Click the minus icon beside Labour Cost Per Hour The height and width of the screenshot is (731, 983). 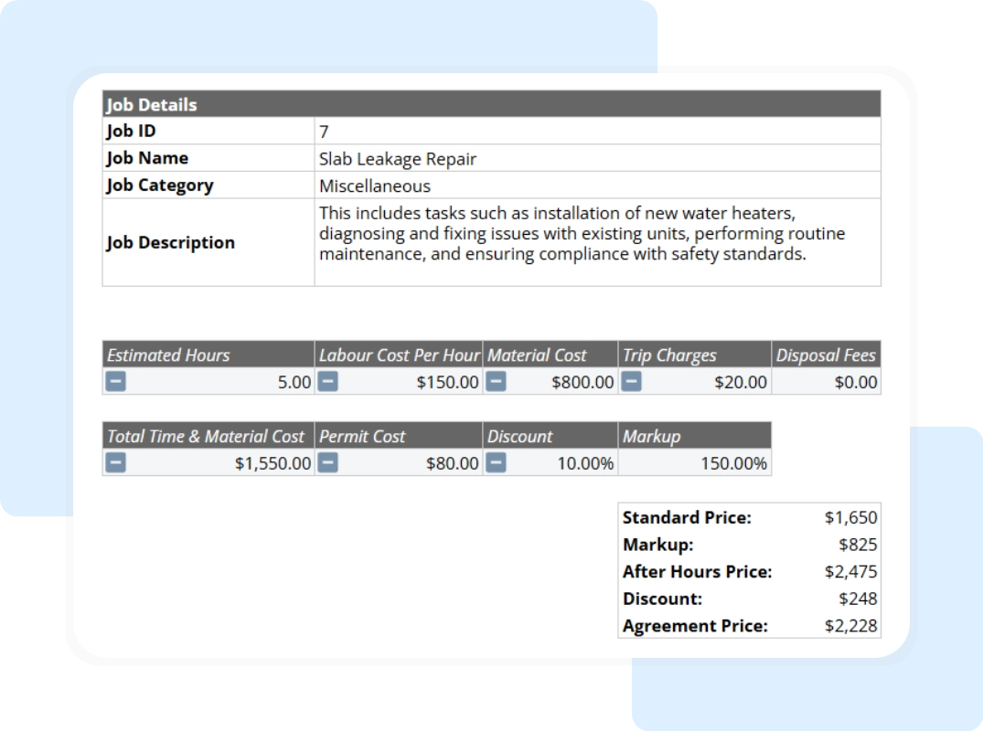327,382
